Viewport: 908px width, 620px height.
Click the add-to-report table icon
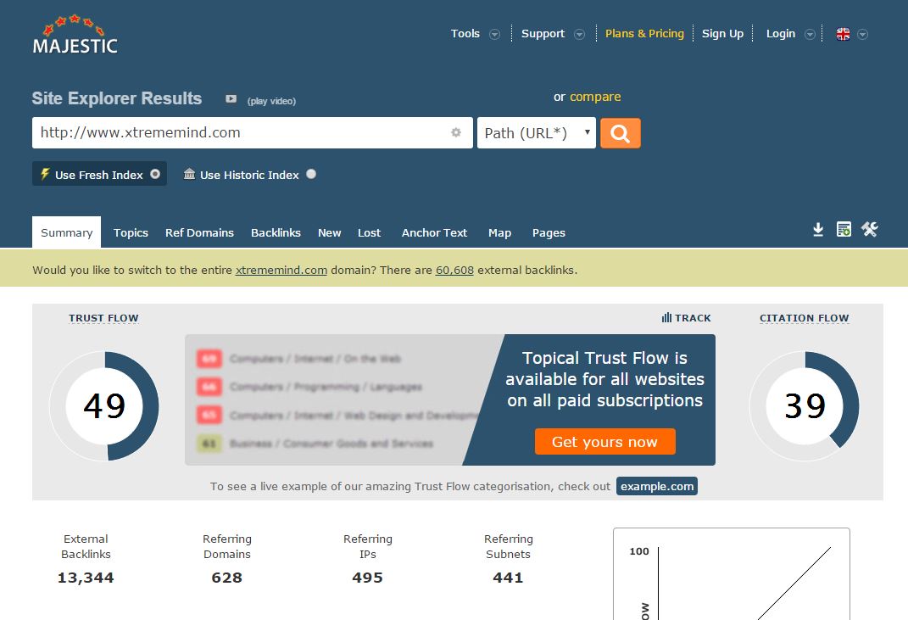[x=844, y=230]
